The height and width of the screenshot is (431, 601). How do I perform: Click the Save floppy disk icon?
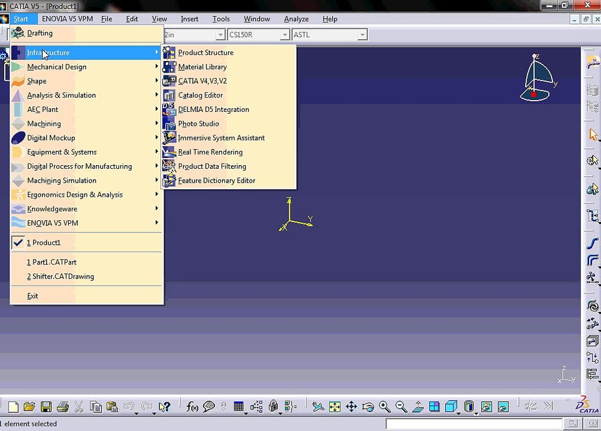[x=46, y=406]
